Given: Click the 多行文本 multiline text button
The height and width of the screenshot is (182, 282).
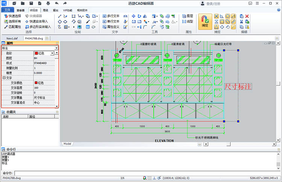Looking at the screenshot, I should click(111, 16).
